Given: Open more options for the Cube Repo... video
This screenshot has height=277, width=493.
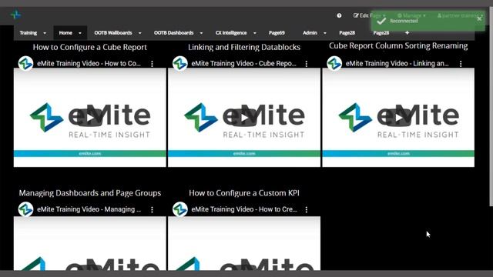Looking at the screenshot, I should click(307, 64).
